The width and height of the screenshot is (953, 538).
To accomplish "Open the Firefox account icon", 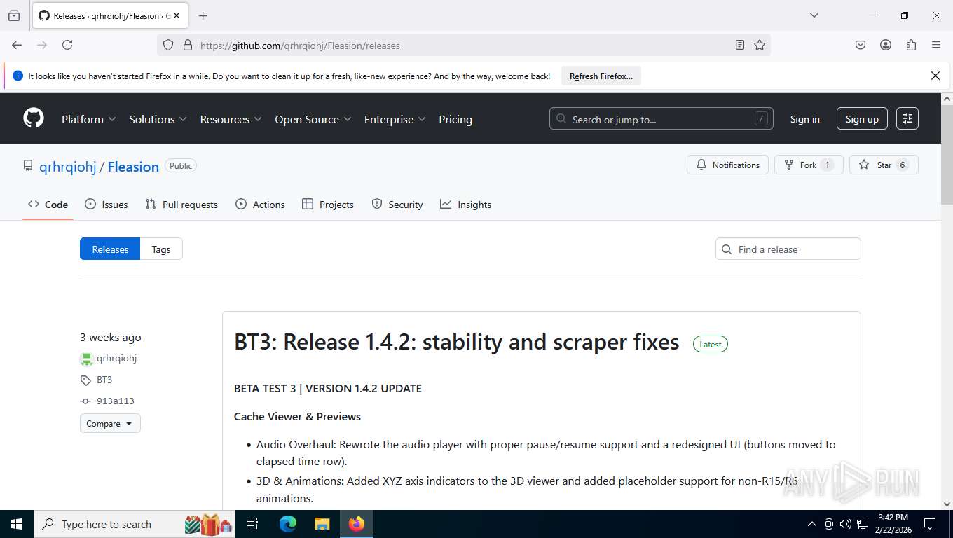I will [x=886, y=45].
